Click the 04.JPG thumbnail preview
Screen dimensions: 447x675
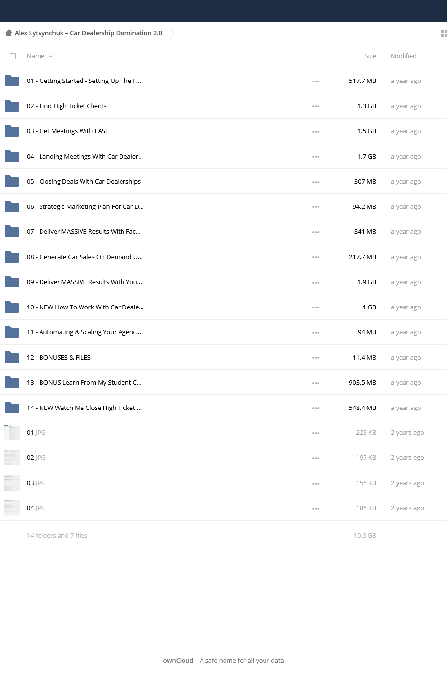tap(12, 508)
